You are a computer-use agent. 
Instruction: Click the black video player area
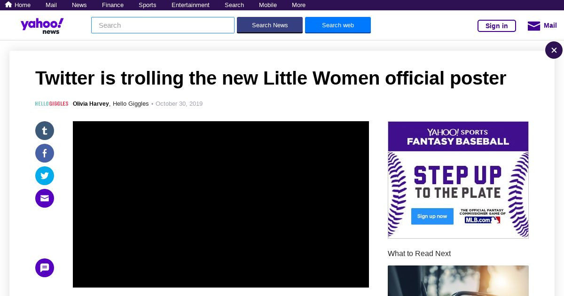pyautogui.click(x=221, y=204)
